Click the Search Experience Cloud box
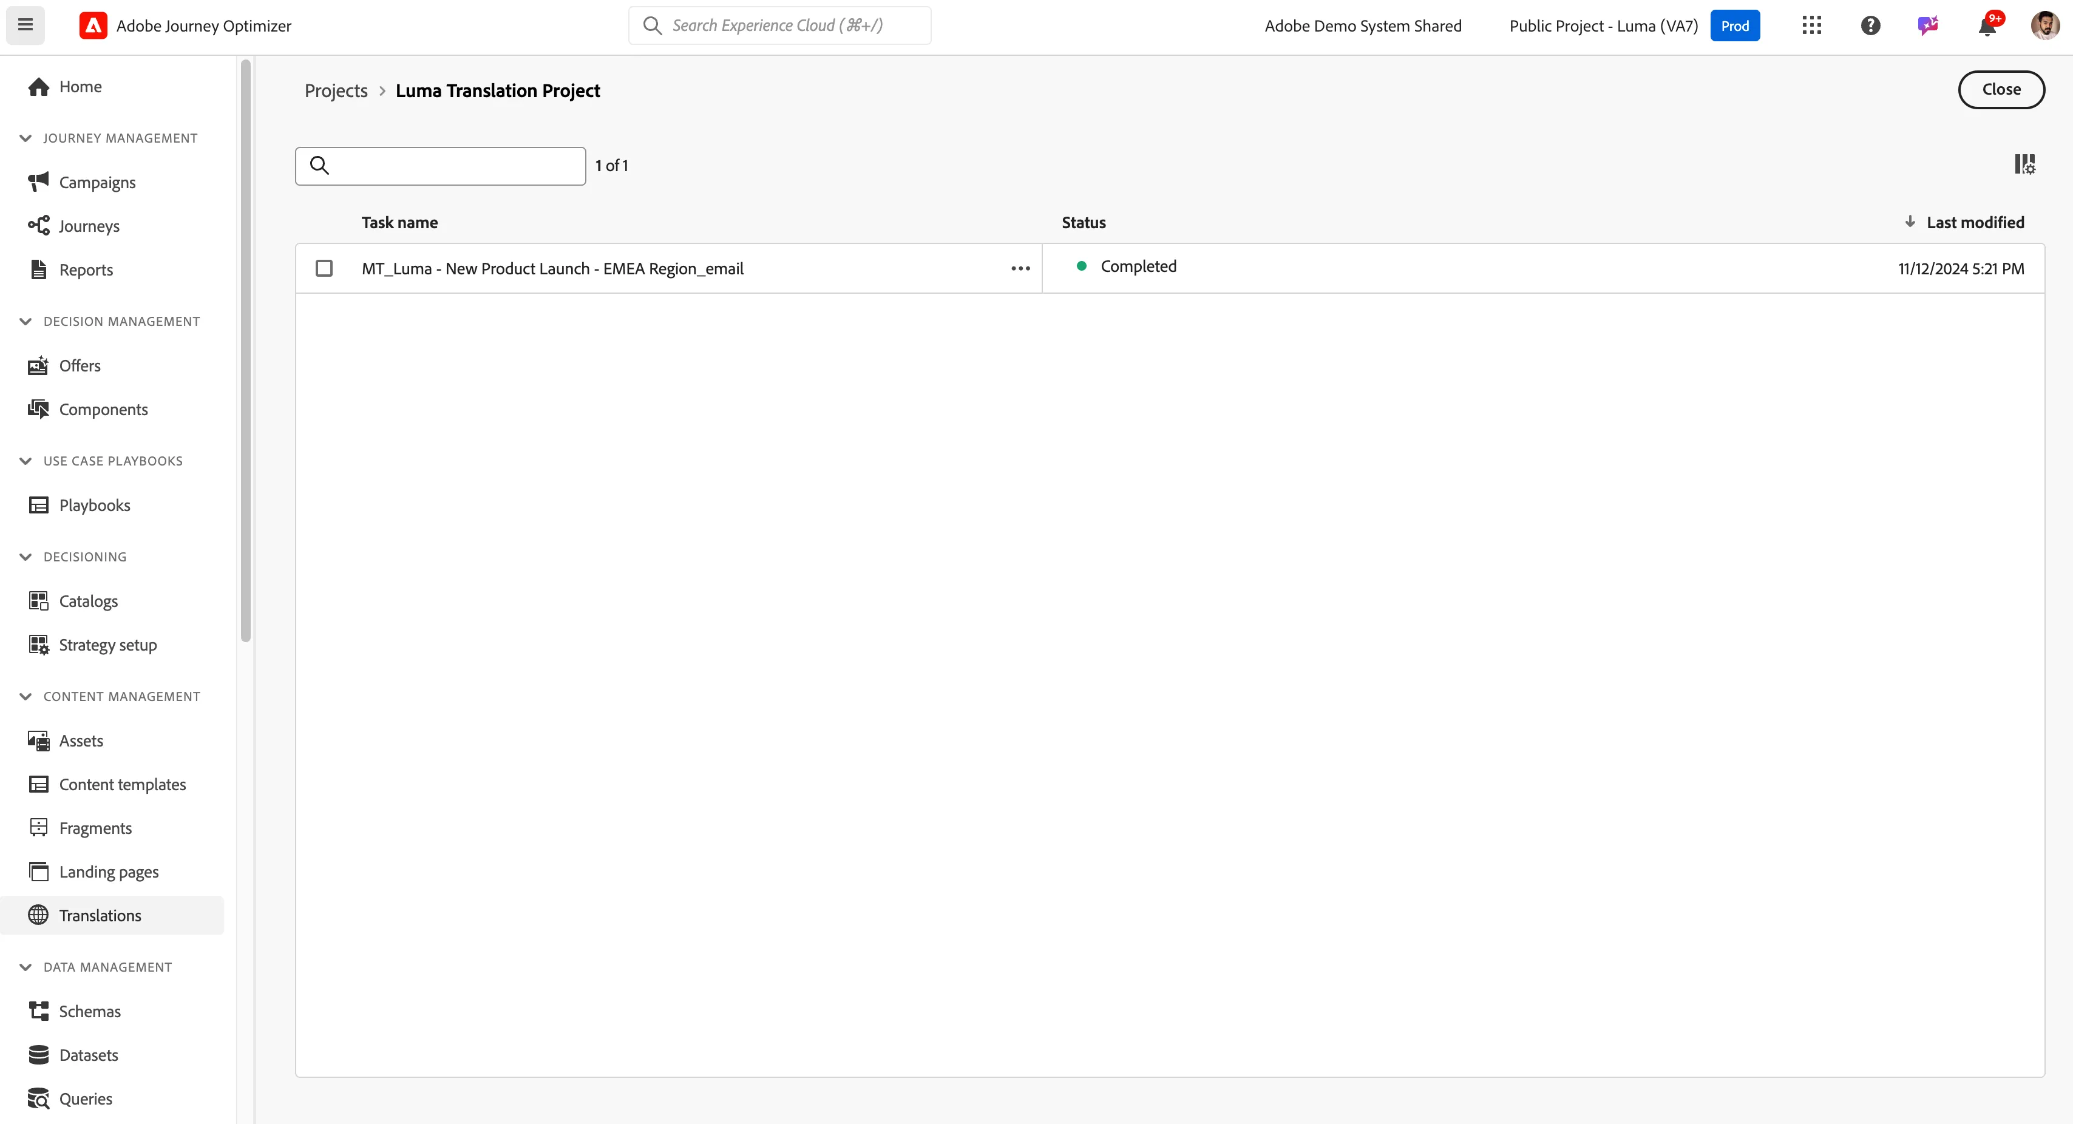2073x1124 pixels. [779, 25]
